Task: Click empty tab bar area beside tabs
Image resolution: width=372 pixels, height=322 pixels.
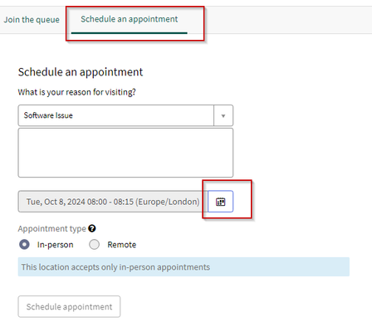Action: pos(288,20)
